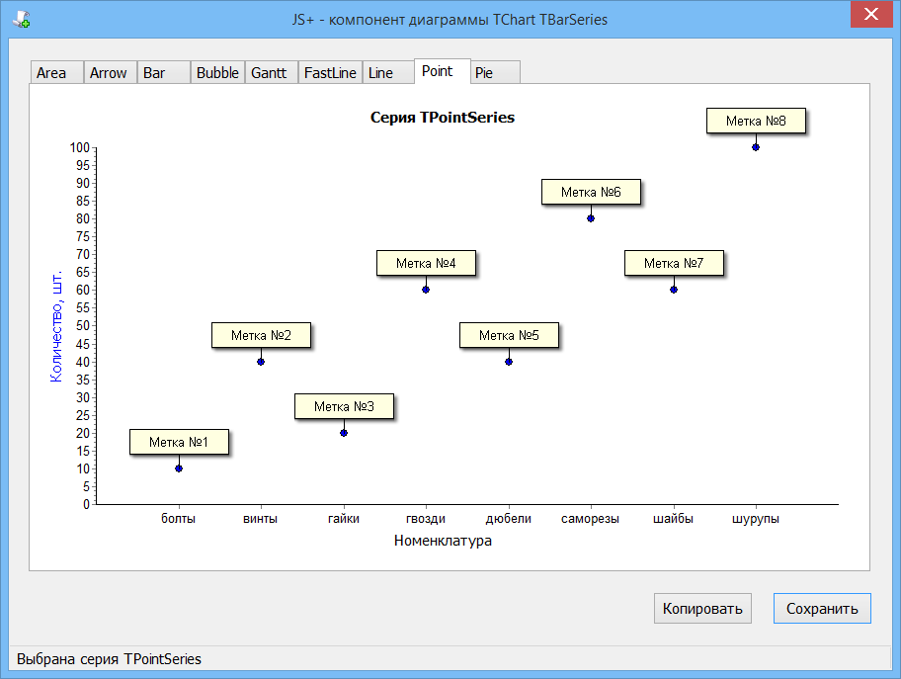Click the data point for болты
This screenshot has height=679, width=901.
[179, 468]
